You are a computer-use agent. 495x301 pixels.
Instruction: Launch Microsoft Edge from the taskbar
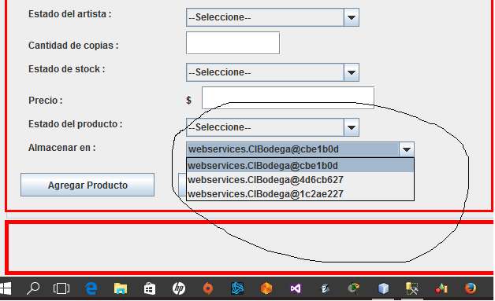click(91, 288)
